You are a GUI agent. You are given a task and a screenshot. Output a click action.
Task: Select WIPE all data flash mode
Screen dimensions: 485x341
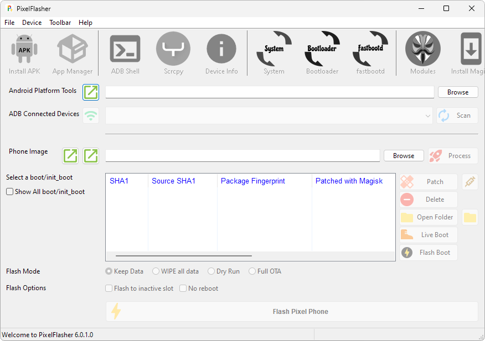156,271
